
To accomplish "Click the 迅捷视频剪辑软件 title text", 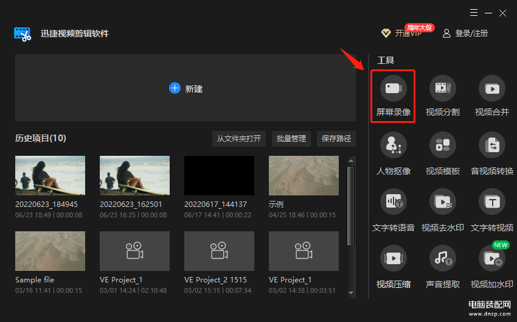I will (x=75, y=33).
